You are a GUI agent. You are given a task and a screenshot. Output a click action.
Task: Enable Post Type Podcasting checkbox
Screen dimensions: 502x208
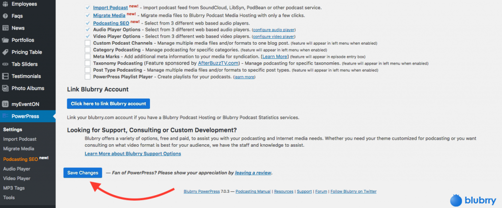87,70
